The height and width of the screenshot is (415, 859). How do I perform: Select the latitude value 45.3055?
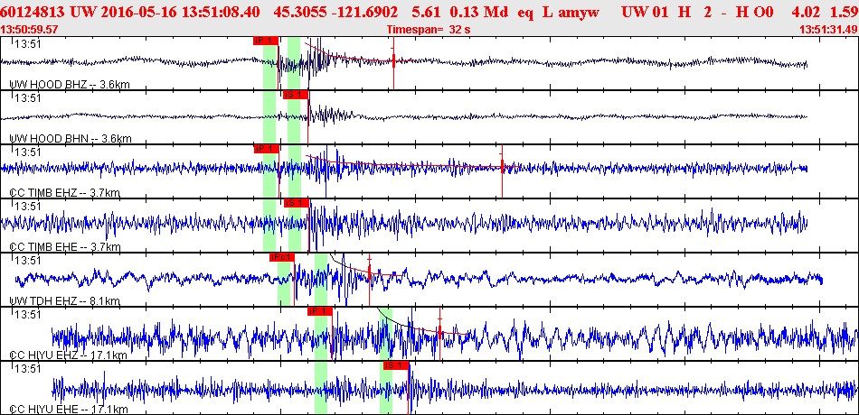(x=297, y=11)
